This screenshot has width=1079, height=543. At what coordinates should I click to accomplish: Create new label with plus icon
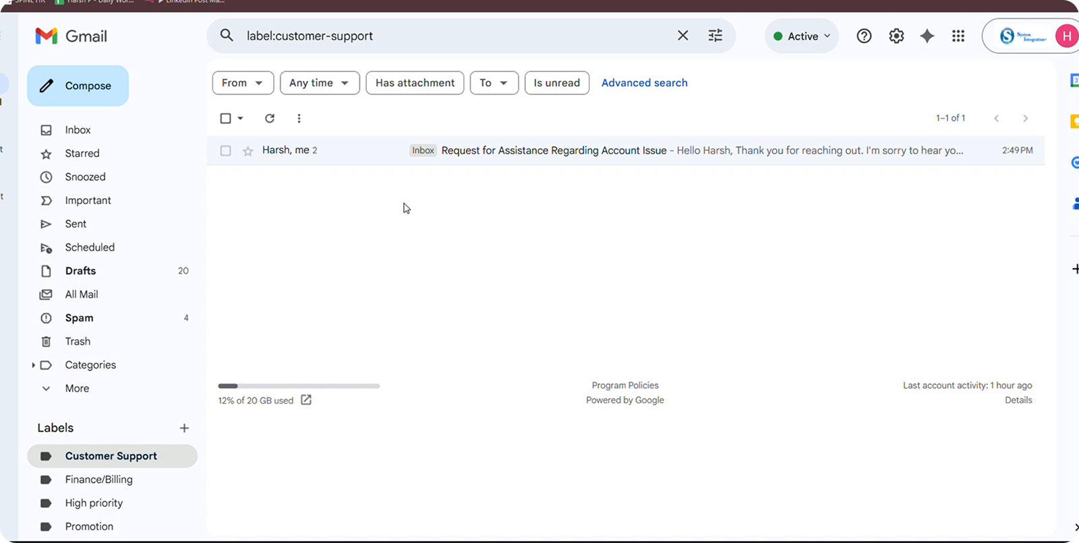pos(184,428)
